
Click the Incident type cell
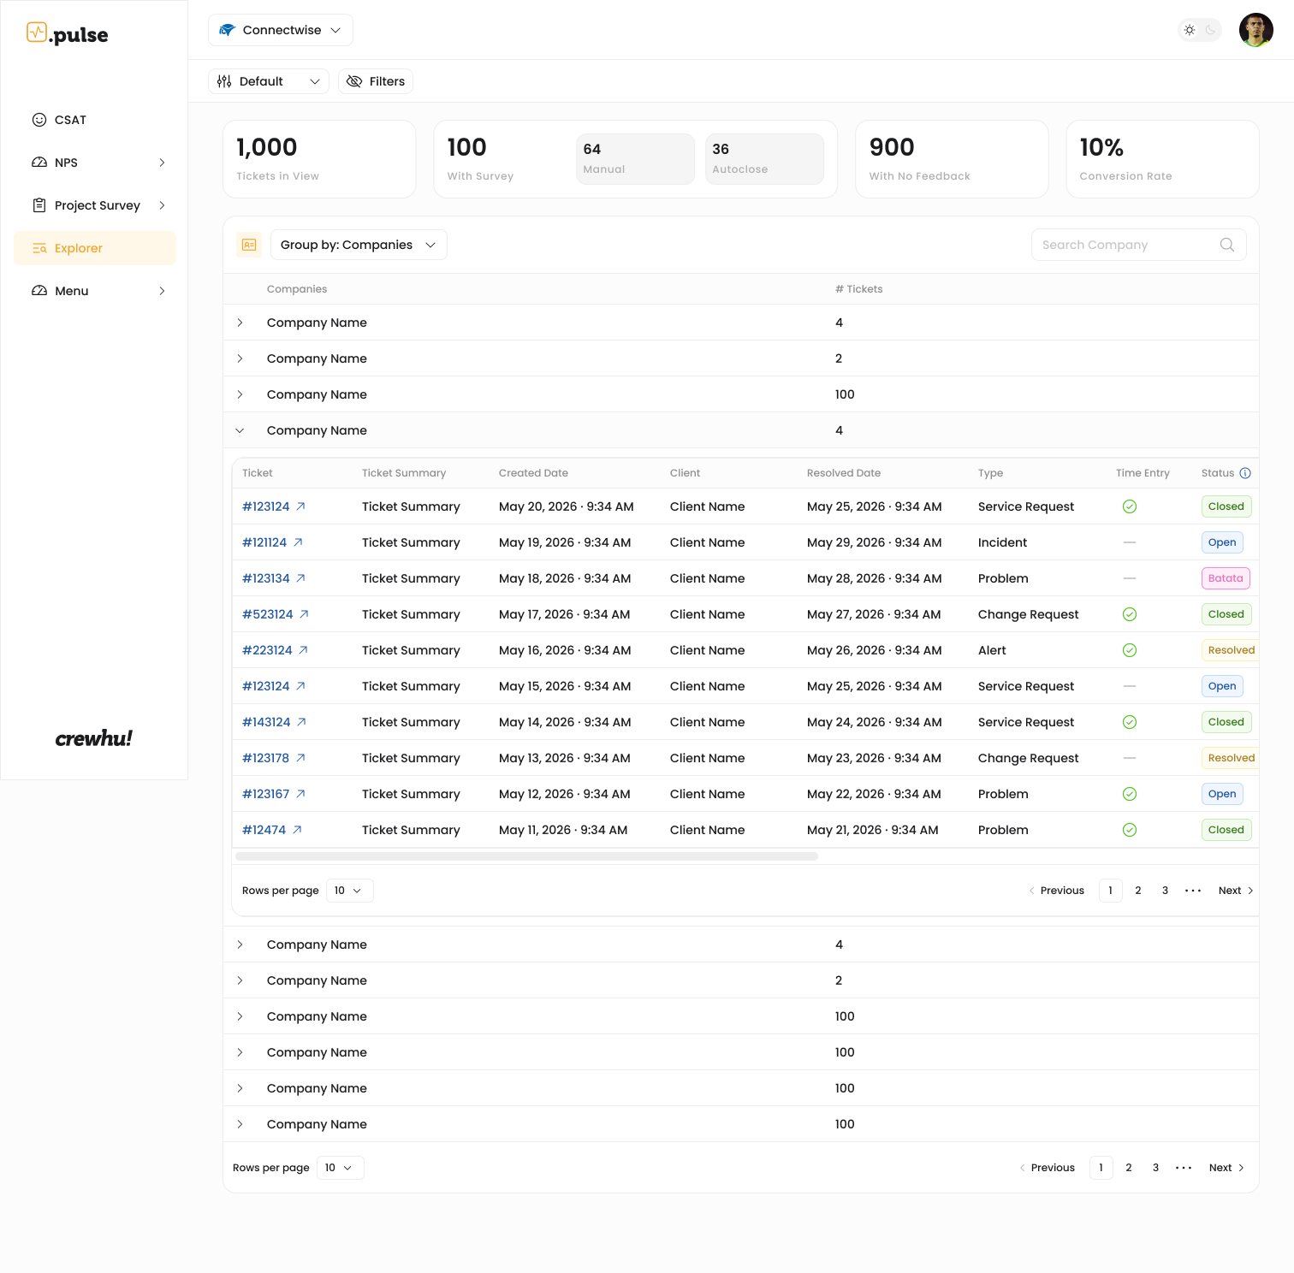click(x=1002, y=542)
